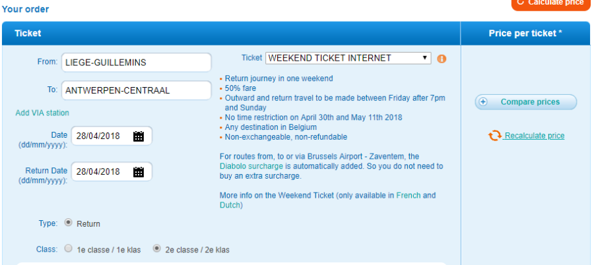Image resolution: width=594 pixels, height=265 pixels.
Task: Click the Return Date text field
Action: 102,172
